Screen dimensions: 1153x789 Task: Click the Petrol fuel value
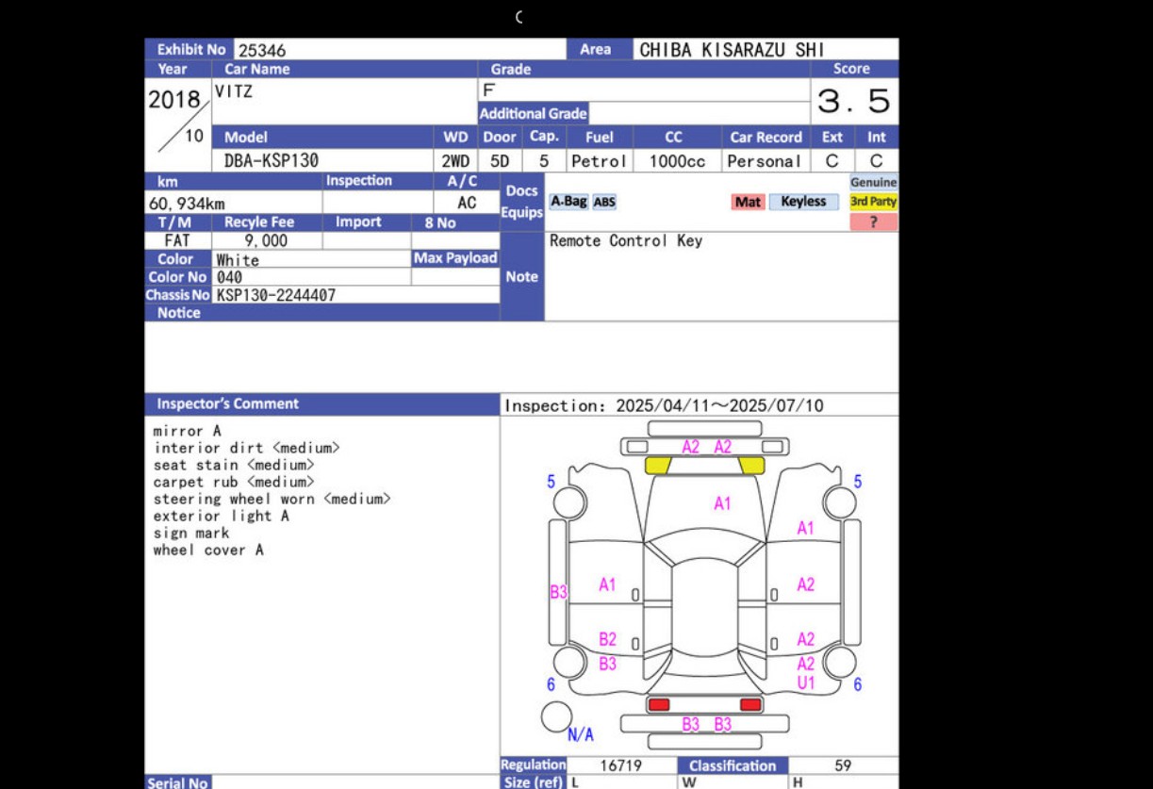(600, 161)
